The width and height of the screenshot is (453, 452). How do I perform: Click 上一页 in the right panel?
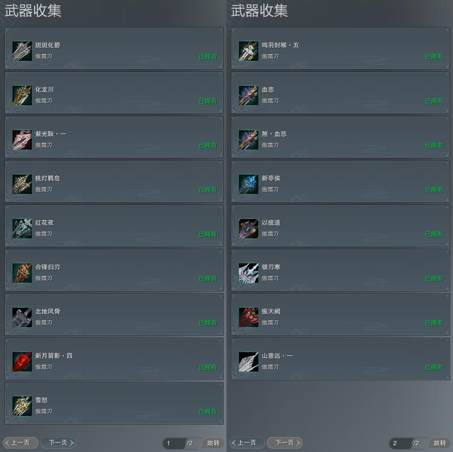(x=247, y=443)
